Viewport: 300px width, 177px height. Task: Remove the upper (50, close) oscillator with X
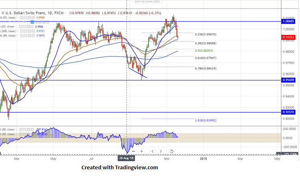(x=32, y=130)
